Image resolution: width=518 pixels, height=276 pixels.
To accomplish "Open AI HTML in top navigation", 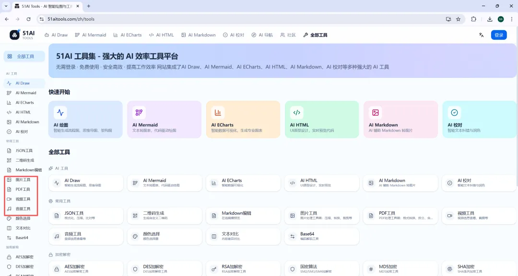I will click(161, 35).
